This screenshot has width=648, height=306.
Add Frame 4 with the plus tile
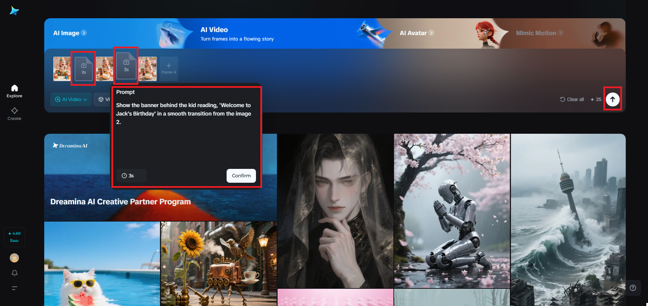coord(169,69)
